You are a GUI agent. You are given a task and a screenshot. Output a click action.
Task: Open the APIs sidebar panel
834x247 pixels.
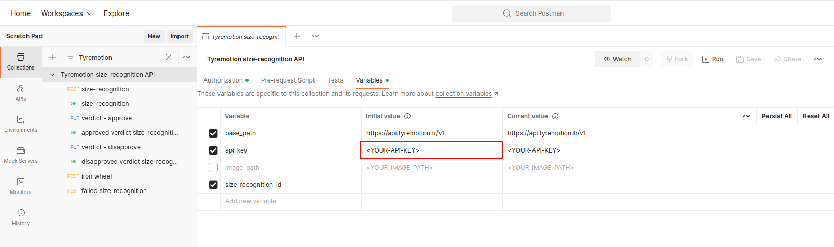21,92
